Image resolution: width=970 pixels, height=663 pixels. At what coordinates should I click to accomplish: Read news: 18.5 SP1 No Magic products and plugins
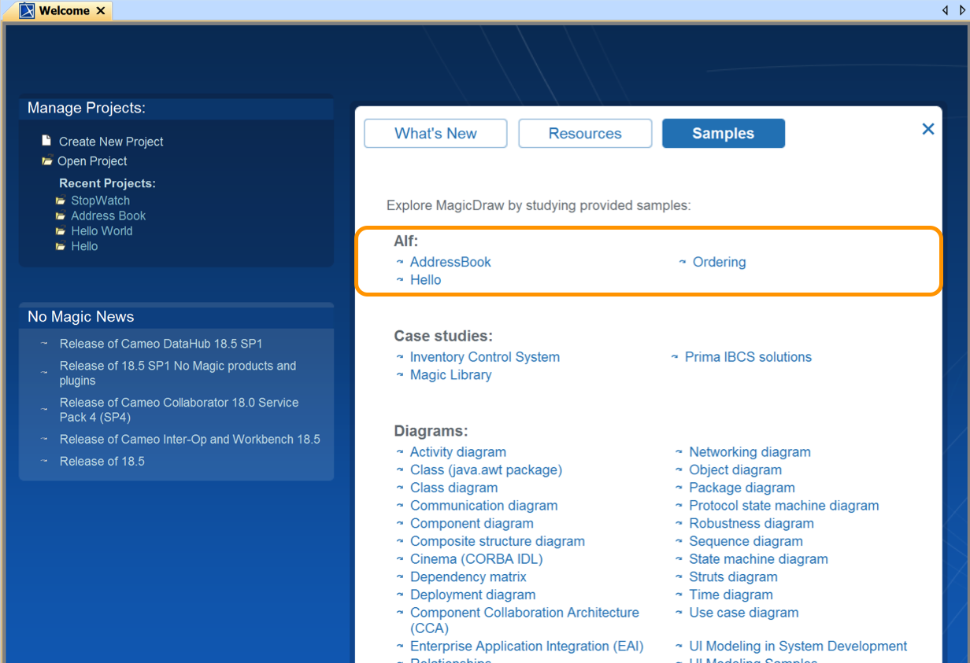(178, 373)
